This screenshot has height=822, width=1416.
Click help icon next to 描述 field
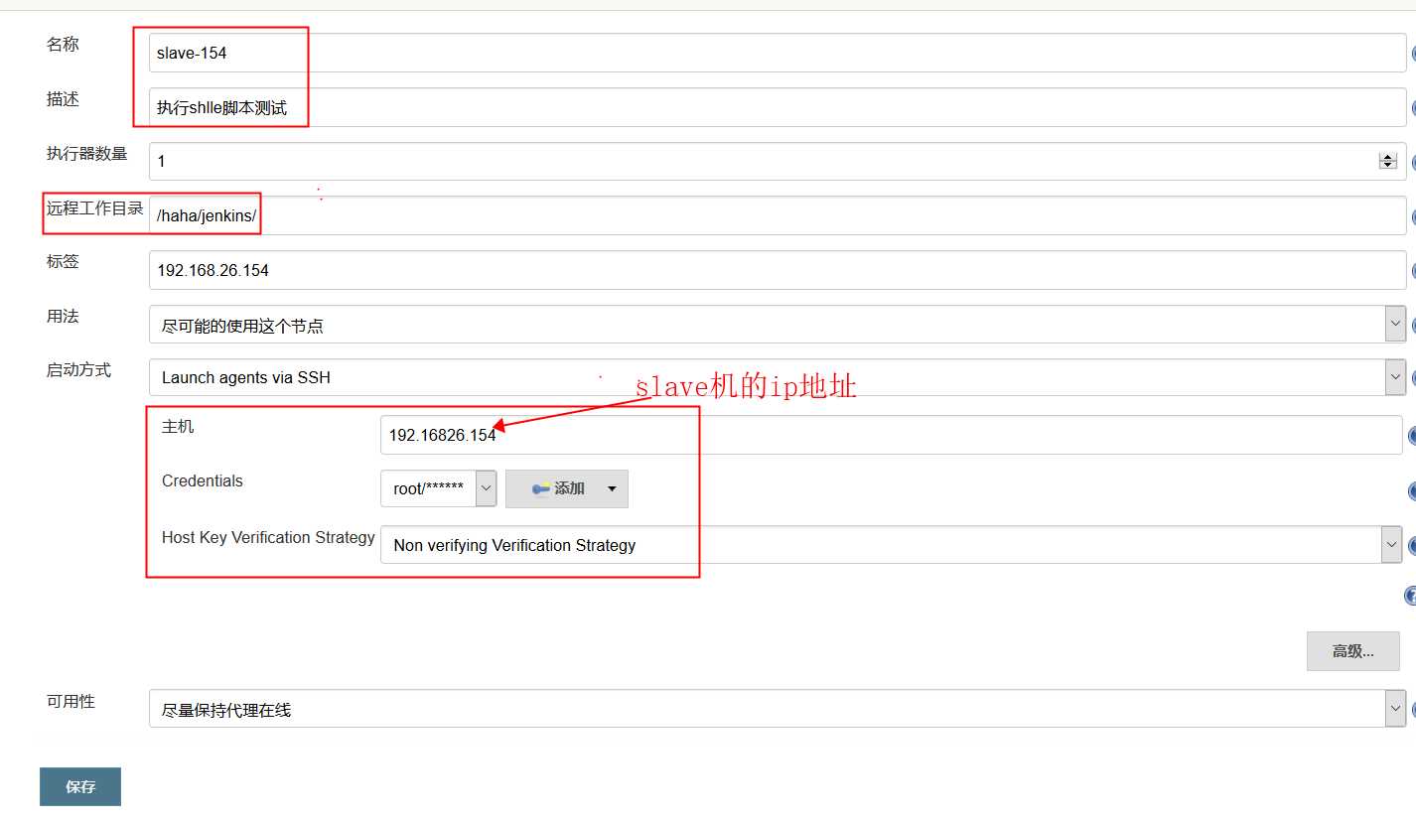[1413, 107]
